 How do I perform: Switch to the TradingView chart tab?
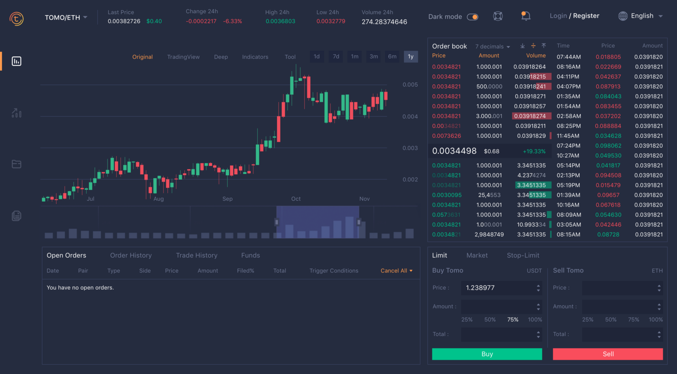click(x=183, y=57)
